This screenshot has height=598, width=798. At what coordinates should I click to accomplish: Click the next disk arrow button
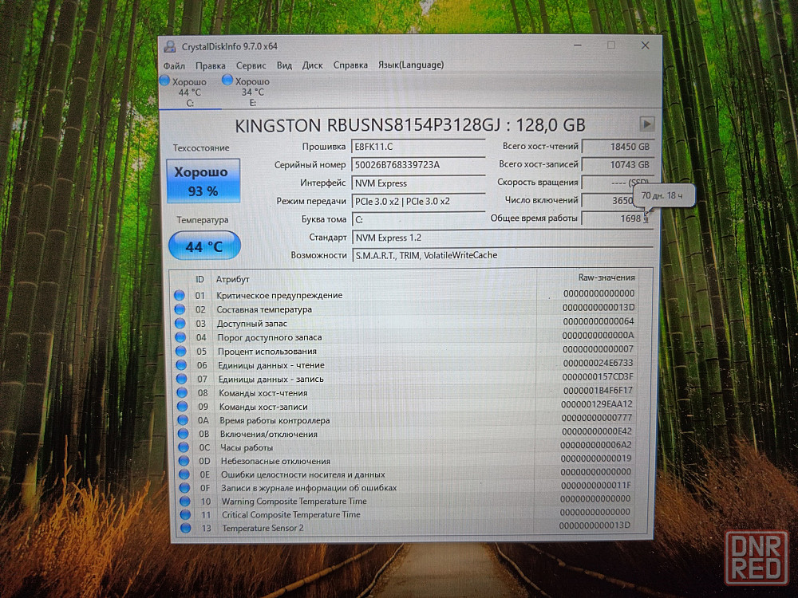coord(646,124)
